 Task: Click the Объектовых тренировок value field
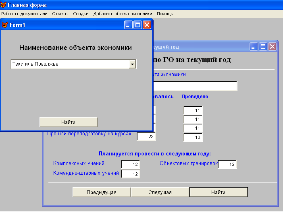pyautogui.click(x=227, y=164)
